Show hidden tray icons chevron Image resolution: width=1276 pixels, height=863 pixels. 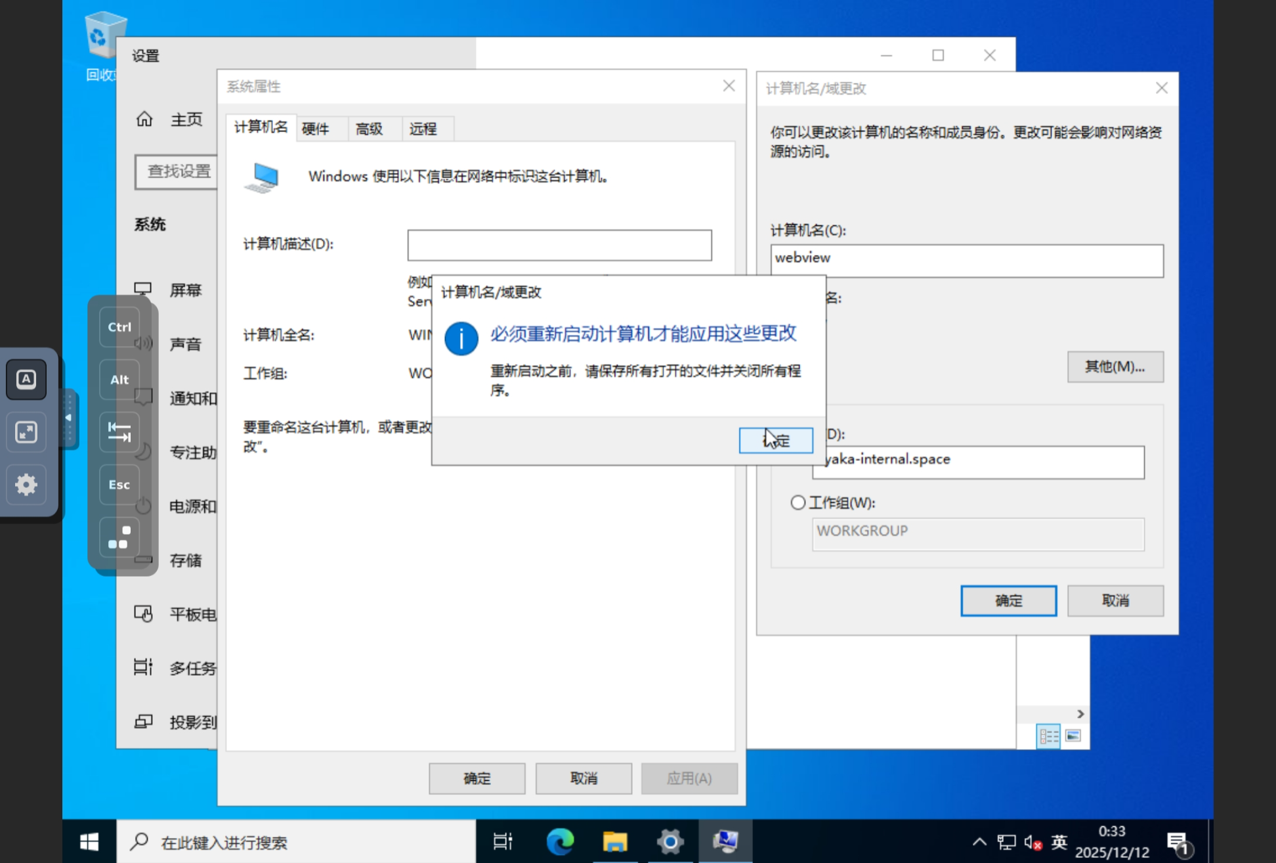click(979, 841)
